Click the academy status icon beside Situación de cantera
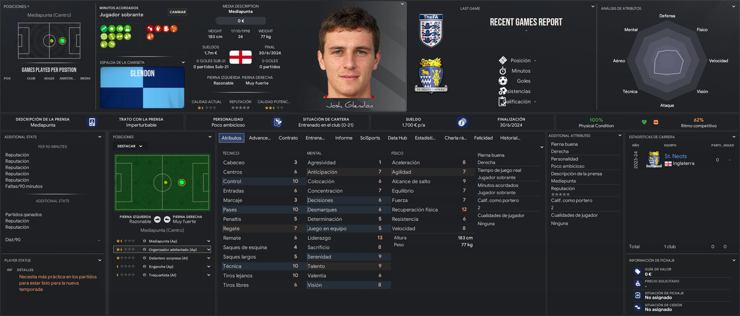The image size is (740, 316). point(278,122)
